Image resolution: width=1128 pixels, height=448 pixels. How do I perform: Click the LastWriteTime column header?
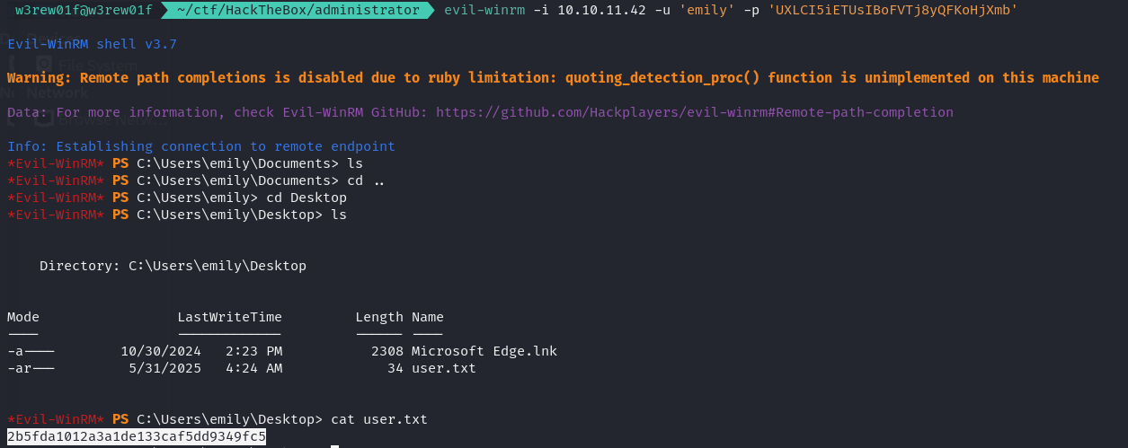click(229, 317)
